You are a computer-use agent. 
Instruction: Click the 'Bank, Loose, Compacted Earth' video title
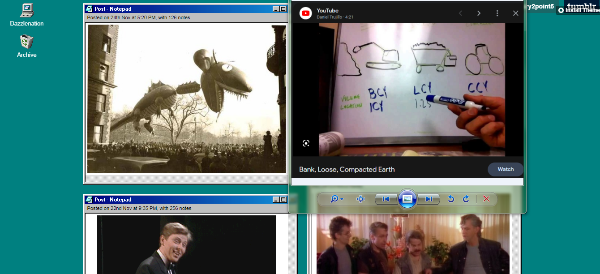tap(347, 169)
